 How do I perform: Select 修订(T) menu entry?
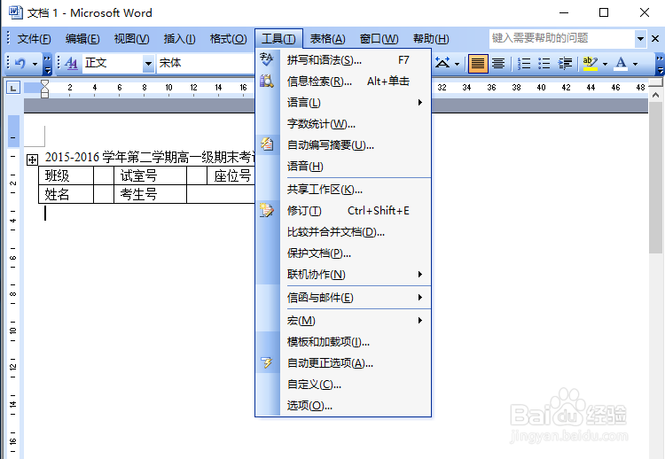pos(343,211)
